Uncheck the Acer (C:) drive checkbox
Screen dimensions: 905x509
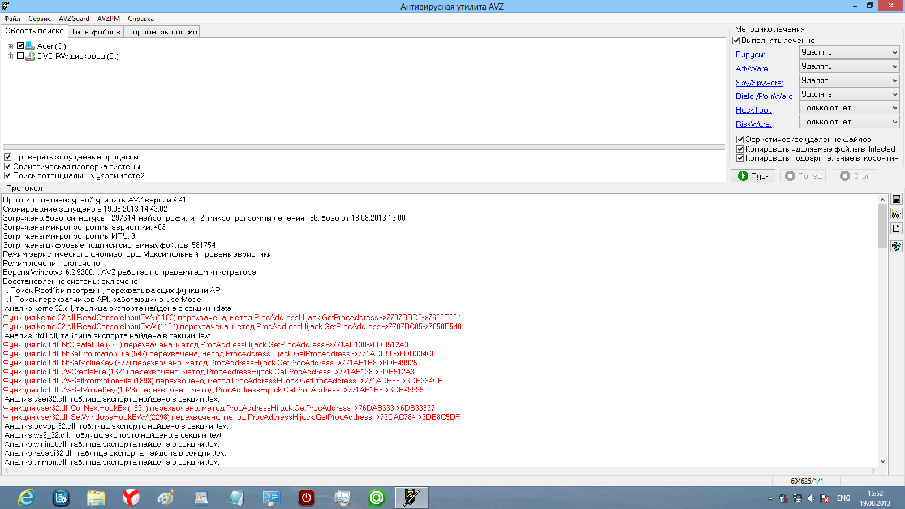[x=21, y=46]
